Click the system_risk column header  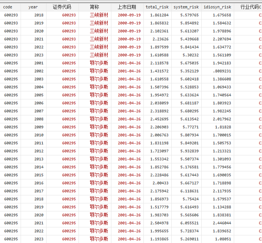[x=186, y=7]
